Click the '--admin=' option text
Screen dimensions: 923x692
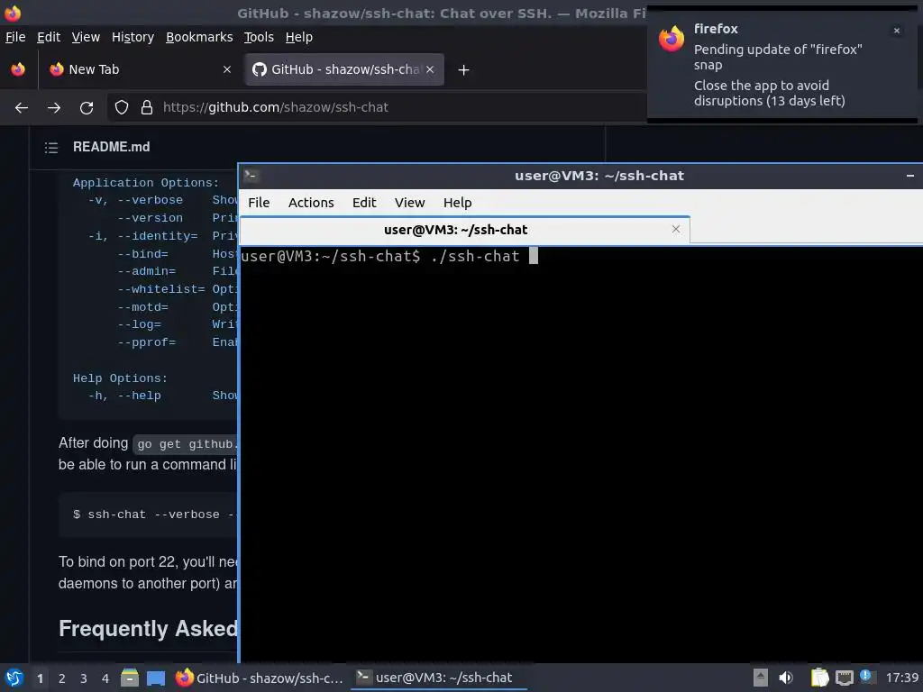(x=146, y=272)
